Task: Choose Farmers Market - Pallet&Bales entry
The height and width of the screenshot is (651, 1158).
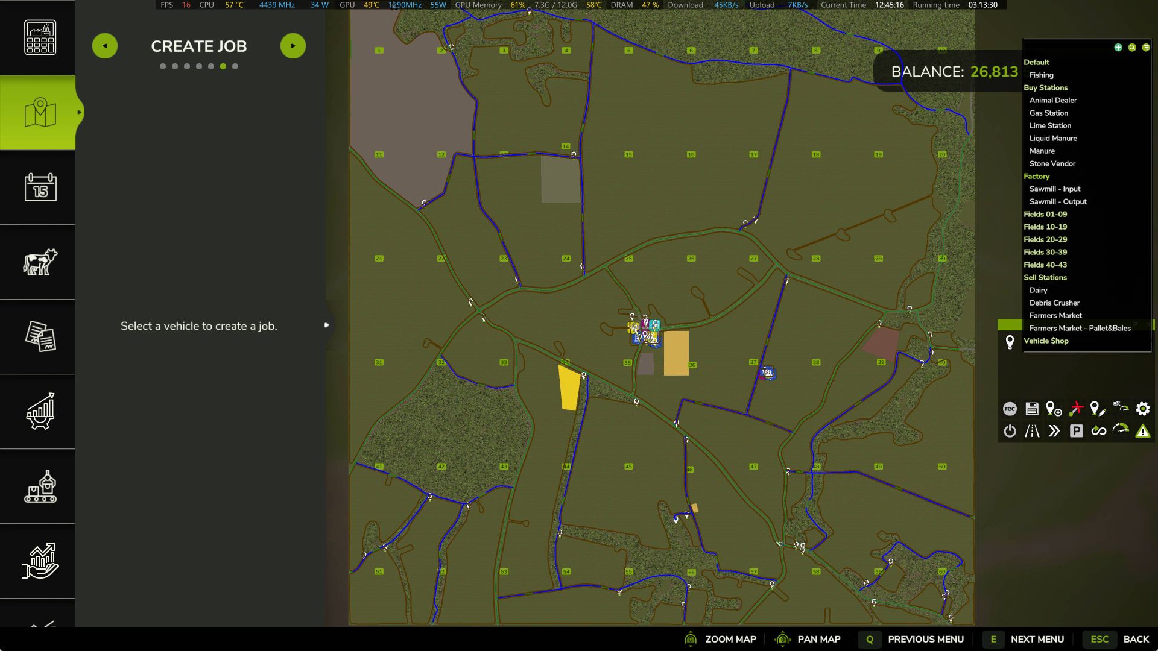Action: coord(1080,328)
